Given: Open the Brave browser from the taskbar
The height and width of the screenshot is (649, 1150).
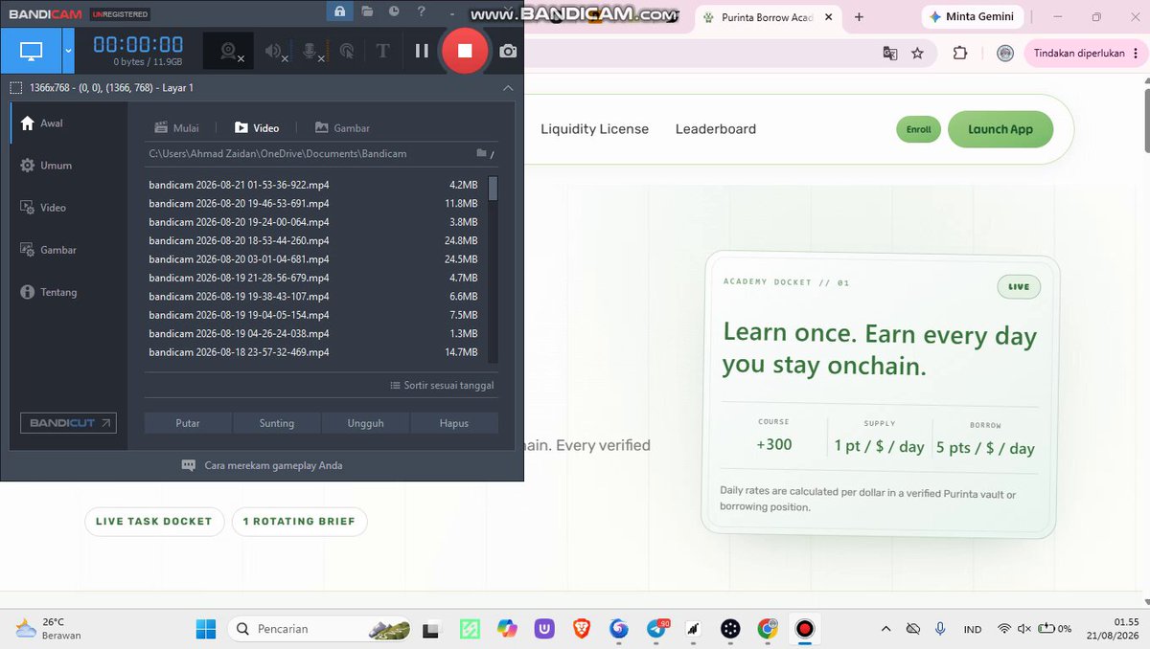Looking at the screenshot, I should (x=582, y=629).
